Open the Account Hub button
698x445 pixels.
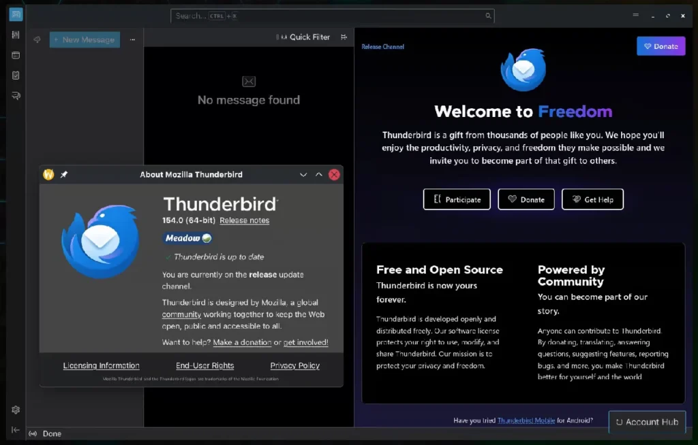click(648, 422)
